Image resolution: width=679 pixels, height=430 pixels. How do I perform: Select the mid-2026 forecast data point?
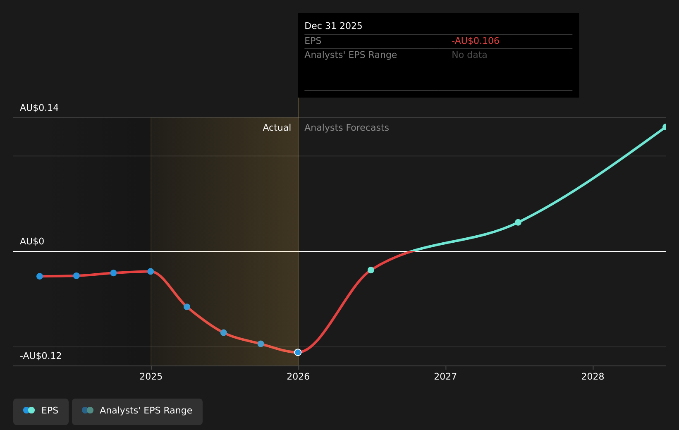click(x=371, y=270)
